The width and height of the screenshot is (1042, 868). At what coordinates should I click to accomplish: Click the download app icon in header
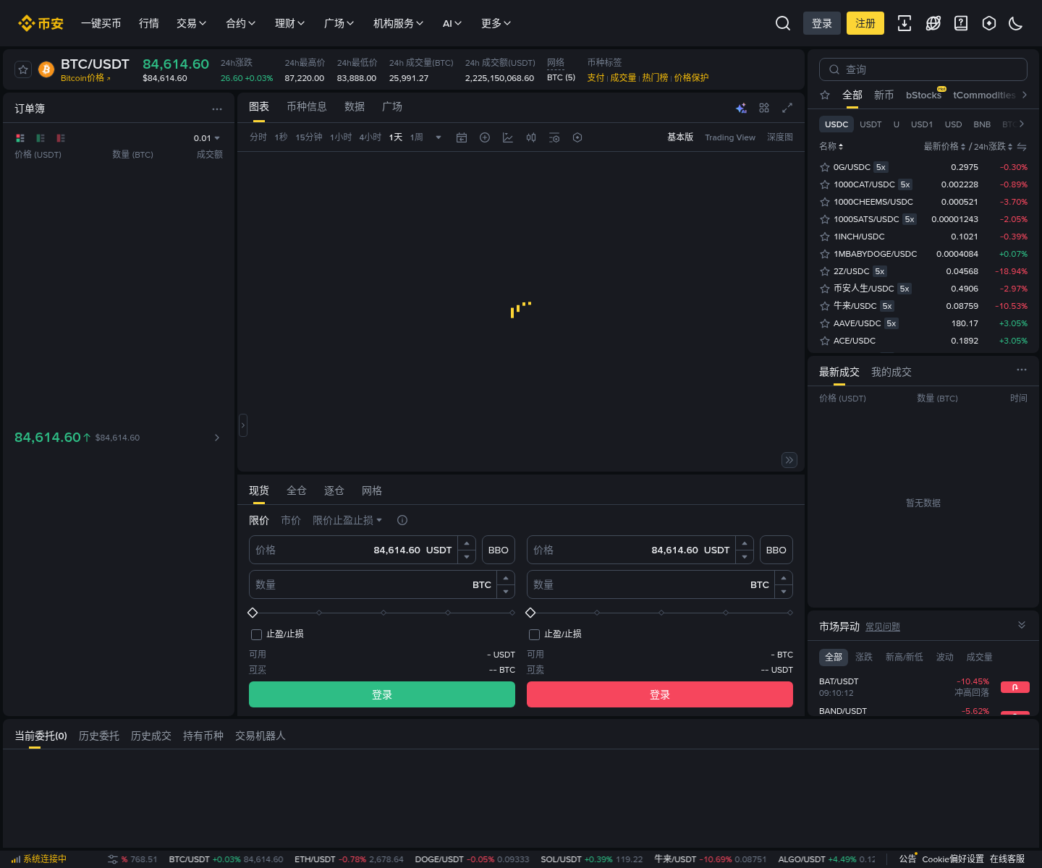[905, 23]
